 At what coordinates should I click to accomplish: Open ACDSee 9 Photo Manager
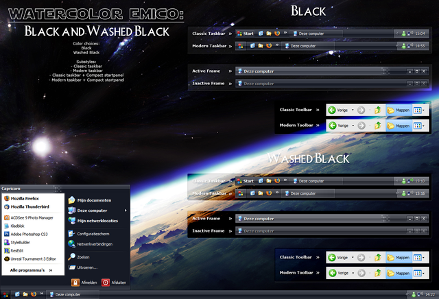[x=29, y=217]
